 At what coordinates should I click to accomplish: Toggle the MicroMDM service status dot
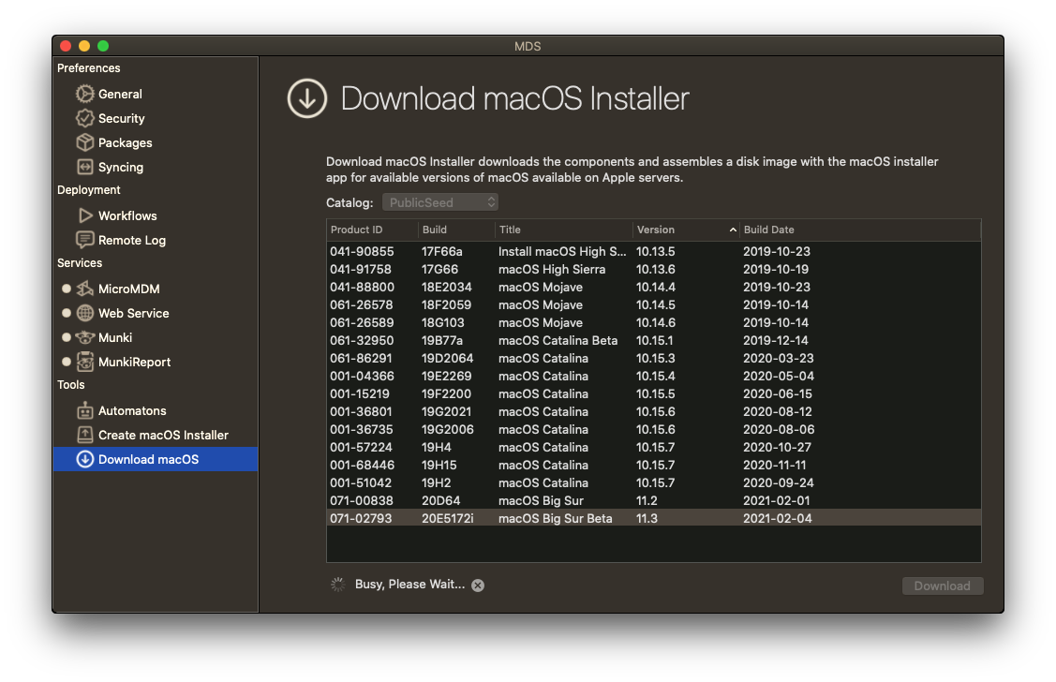tap(67, 289)
